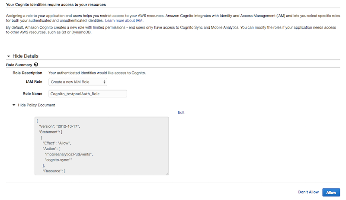Screen dimensions: 346x200
Task: Click the "Statement": [ line in policy
Action: (x=50, y=132)
